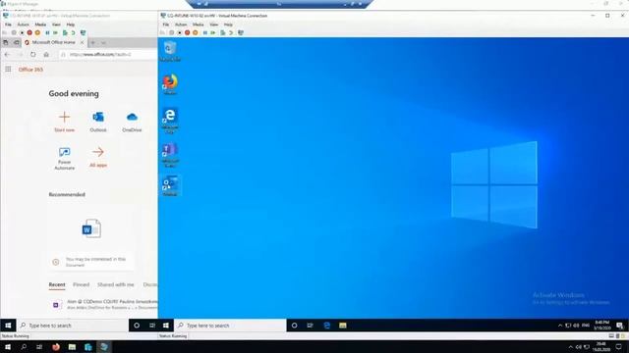Click Checkpoint icon in right VM toolbar
The width and height of the screenshot is (629, 353).
pos(223,32)
